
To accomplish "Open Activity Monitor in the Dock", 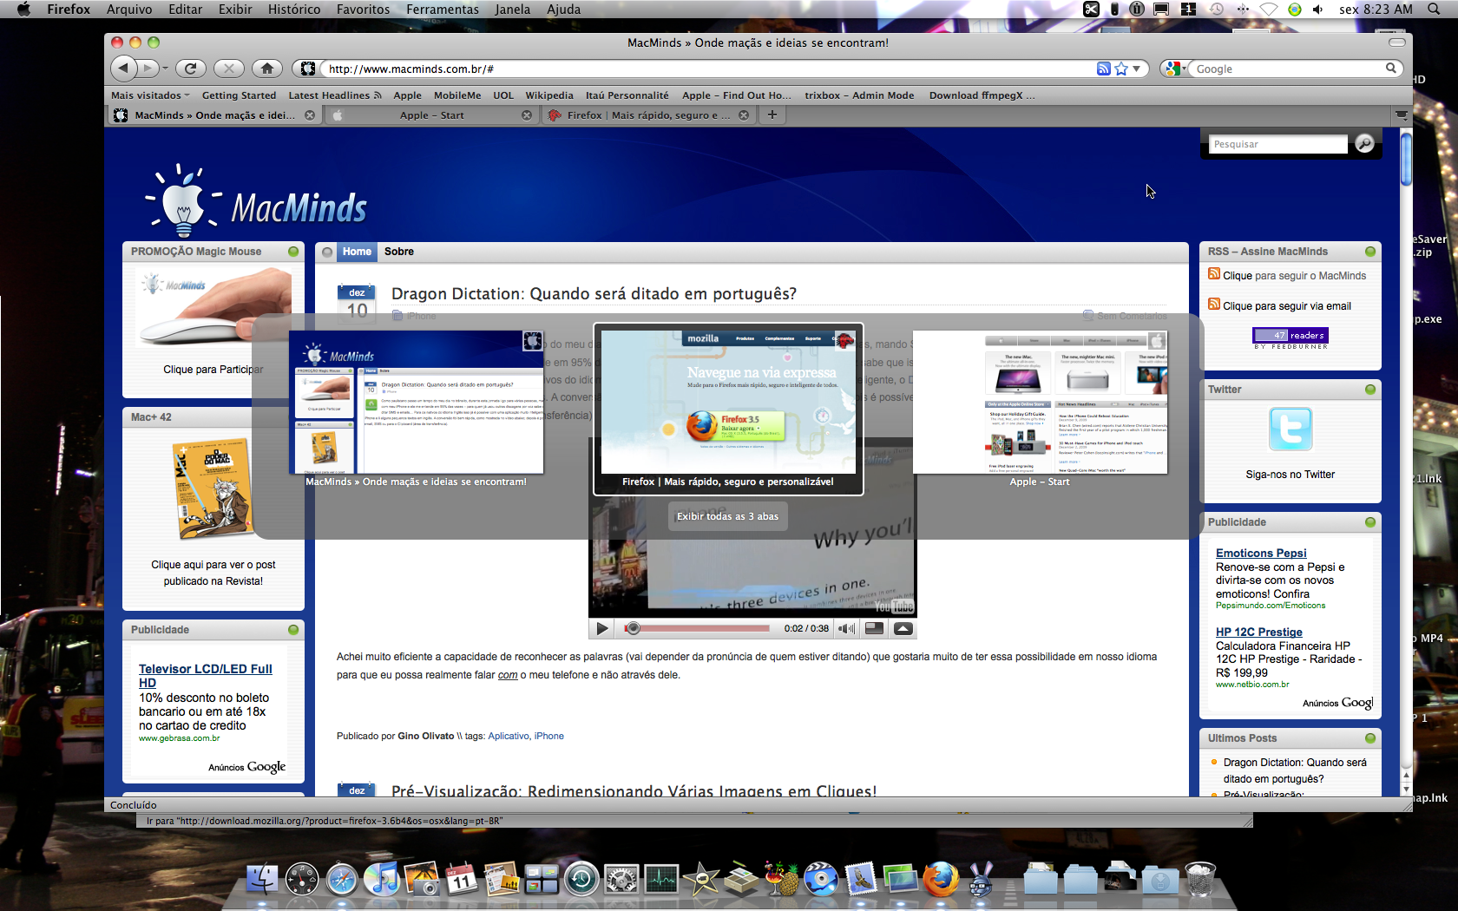I will click(661, 880).
